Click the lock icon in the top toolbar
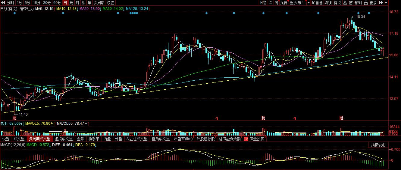Viewport: 401px width, 170px height. pos(365,3)
